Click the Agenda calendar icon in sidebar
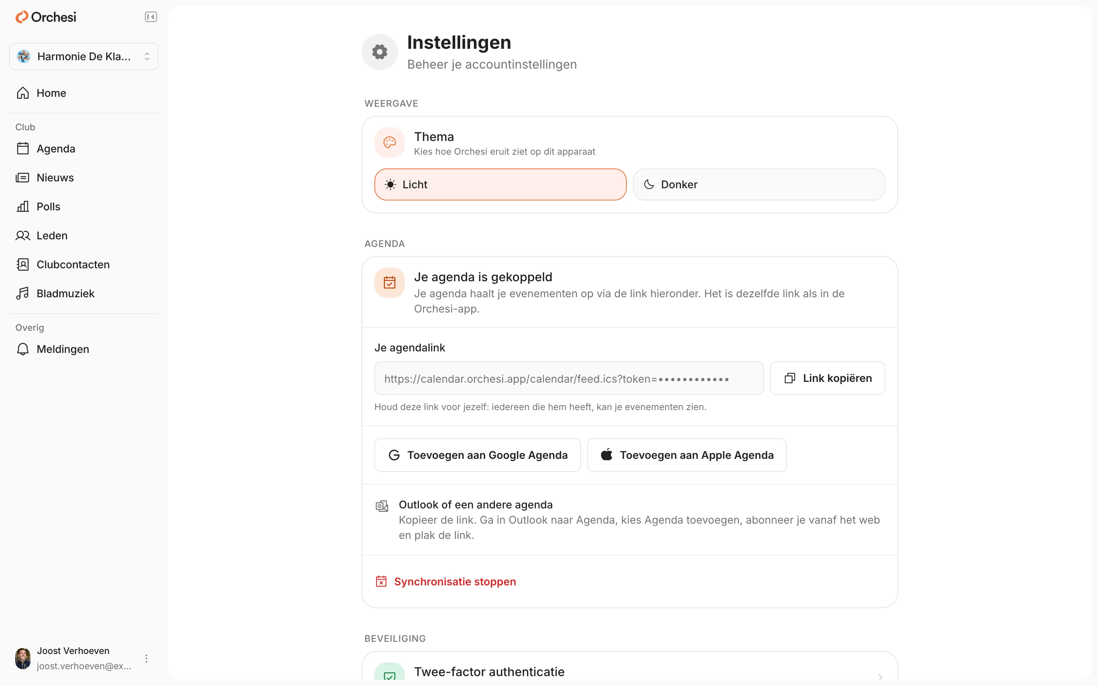 pos(23,149)
